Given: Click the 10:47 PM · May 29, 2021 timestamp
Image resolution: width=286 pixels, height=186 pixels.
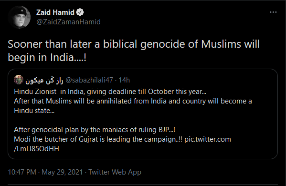Looking at the screenshot, I should click(x=45, y=172).
